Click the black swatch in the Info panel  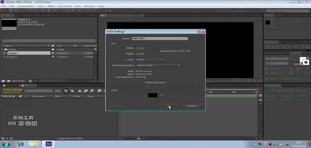268,23
